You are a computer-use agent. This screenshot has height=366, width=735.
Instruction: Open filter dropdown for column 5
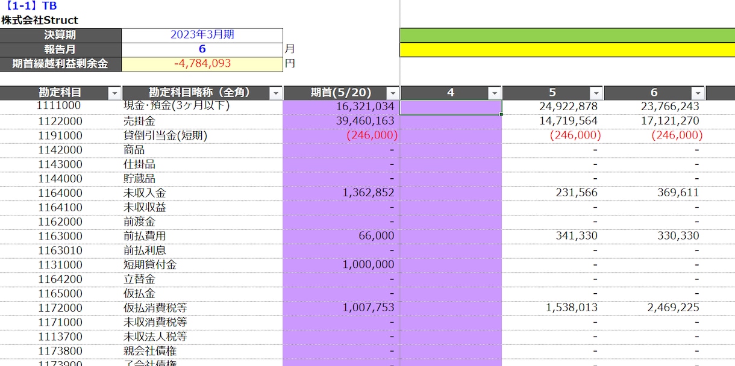pyautogui.click(x=596, y=93)
